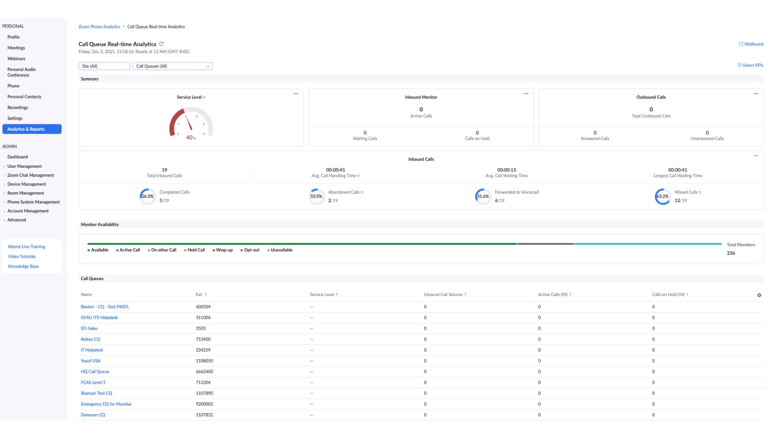Viewport: 772px width, 439px height.
Task: Click the Knowledge Base link
Action: coord(23,266)
